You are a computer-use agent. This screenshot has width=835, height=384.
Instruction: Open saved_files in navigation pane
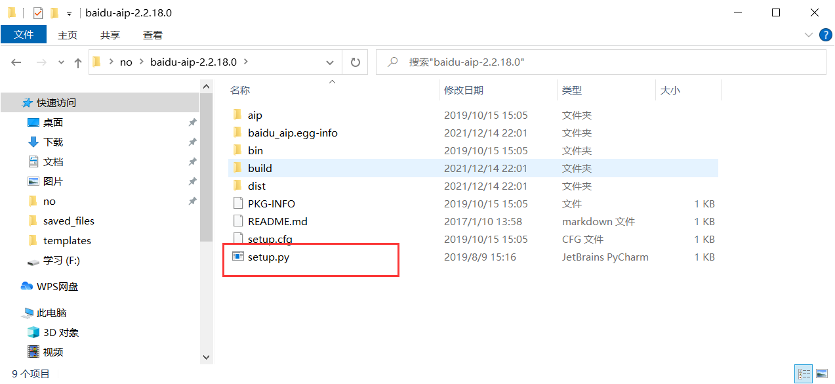69,221
